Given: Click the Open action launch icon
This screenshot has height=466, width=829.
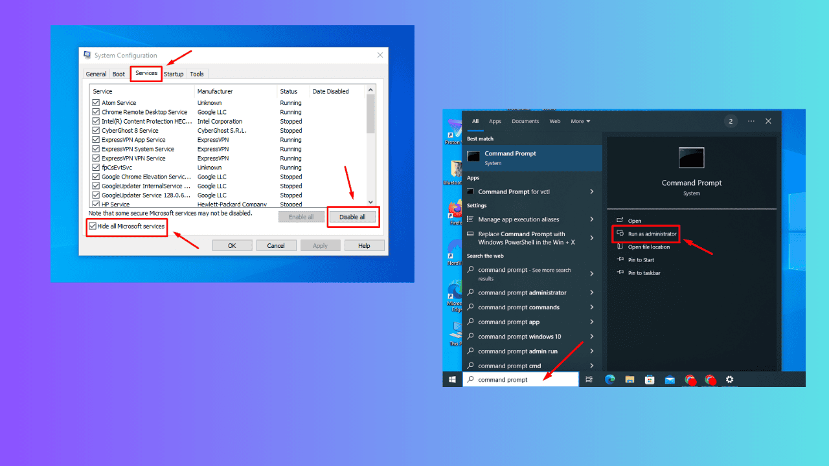Looking at the screenshot, I should (620, 221).
